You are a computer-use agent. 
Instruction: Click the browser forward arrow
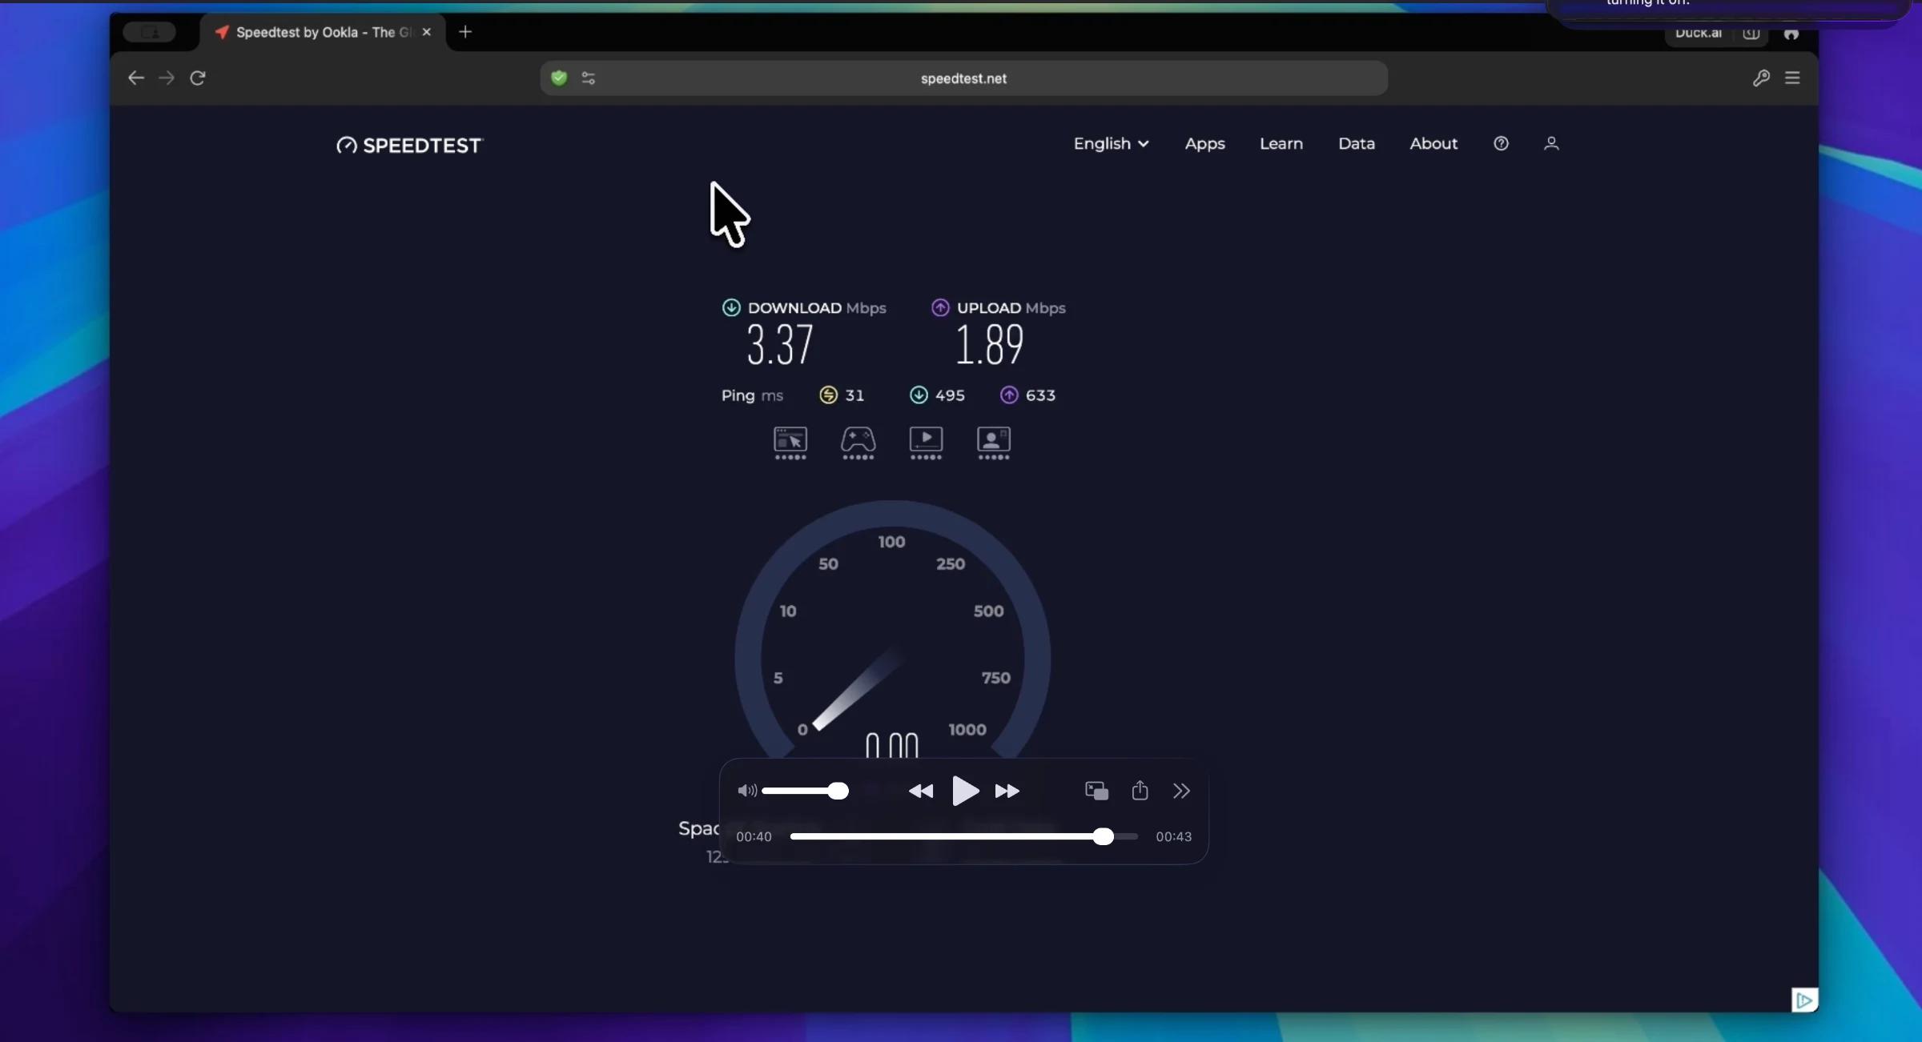coord(167,78)
